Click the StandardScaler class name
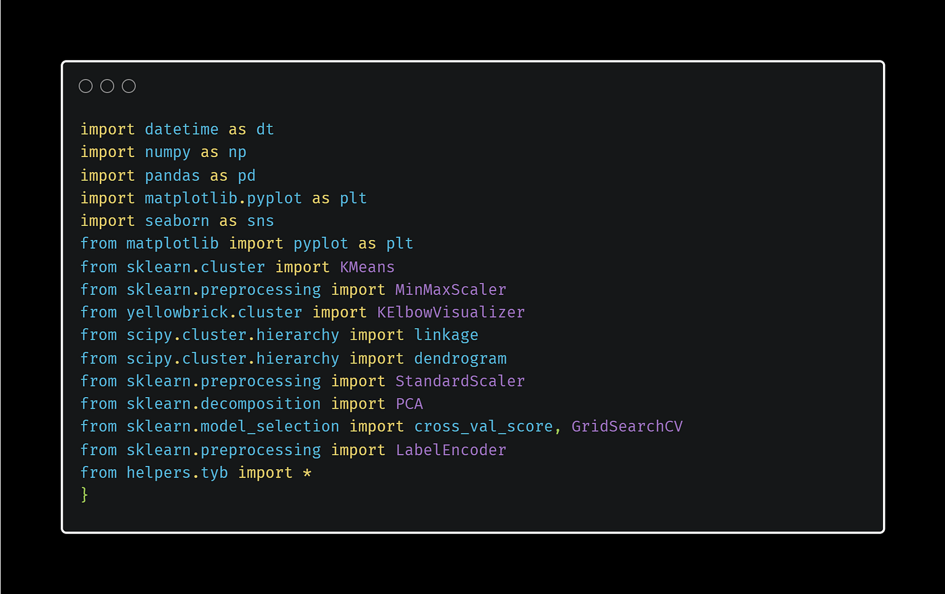 pyautogui.click(x=460, y=382)
